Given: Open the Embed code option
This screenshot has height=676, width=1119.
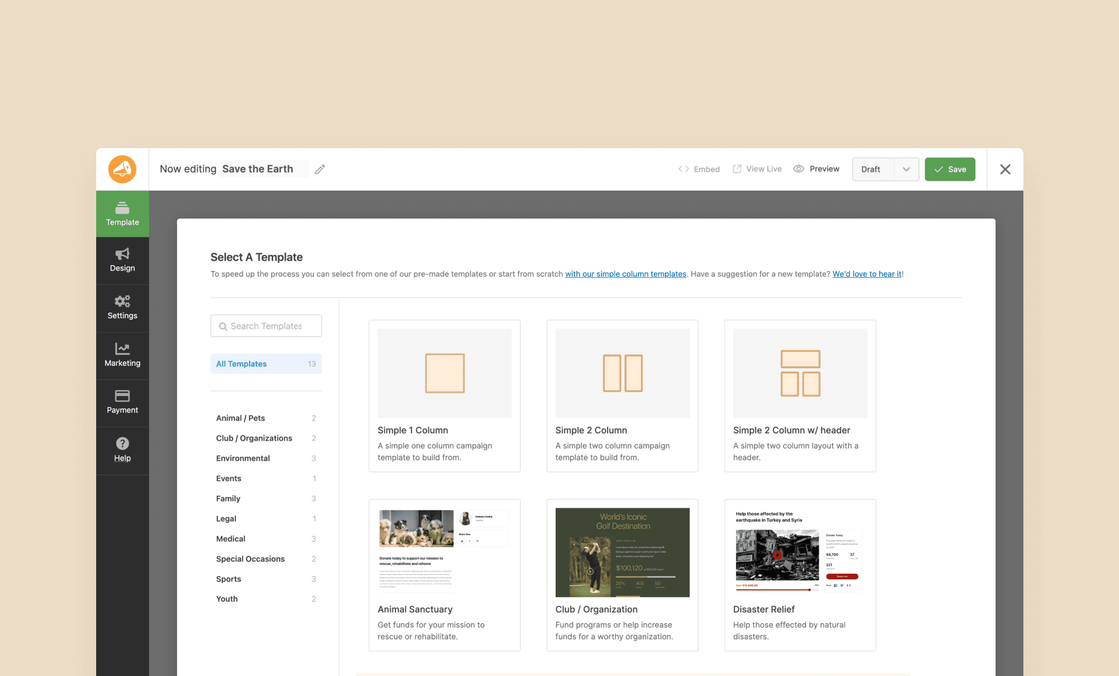Looking at the screenshot, I should (699, 169).
